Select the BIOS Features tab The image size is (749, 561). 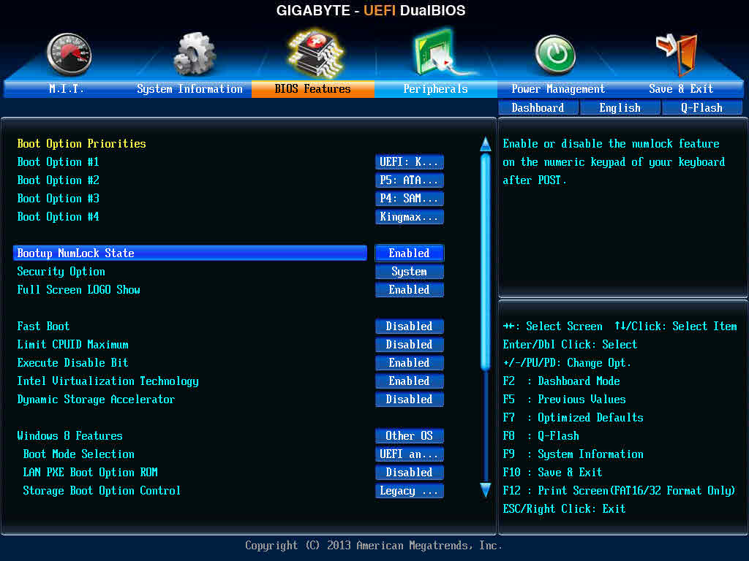313,88
